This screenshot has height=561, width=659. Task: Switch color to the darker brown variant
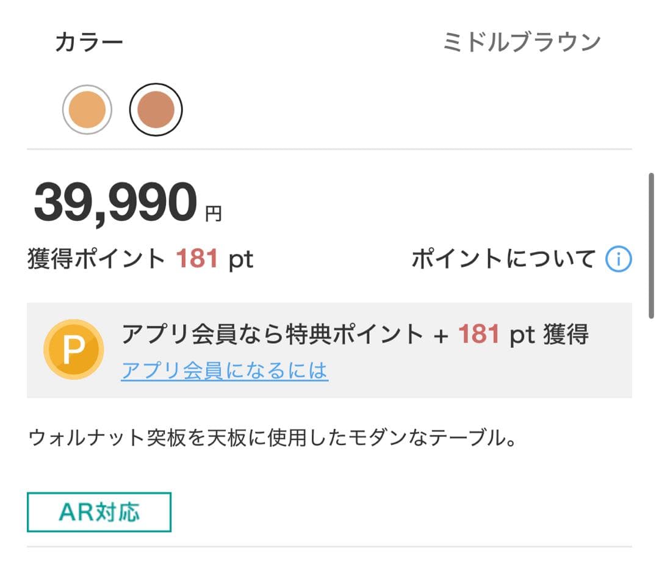point(156,110)
